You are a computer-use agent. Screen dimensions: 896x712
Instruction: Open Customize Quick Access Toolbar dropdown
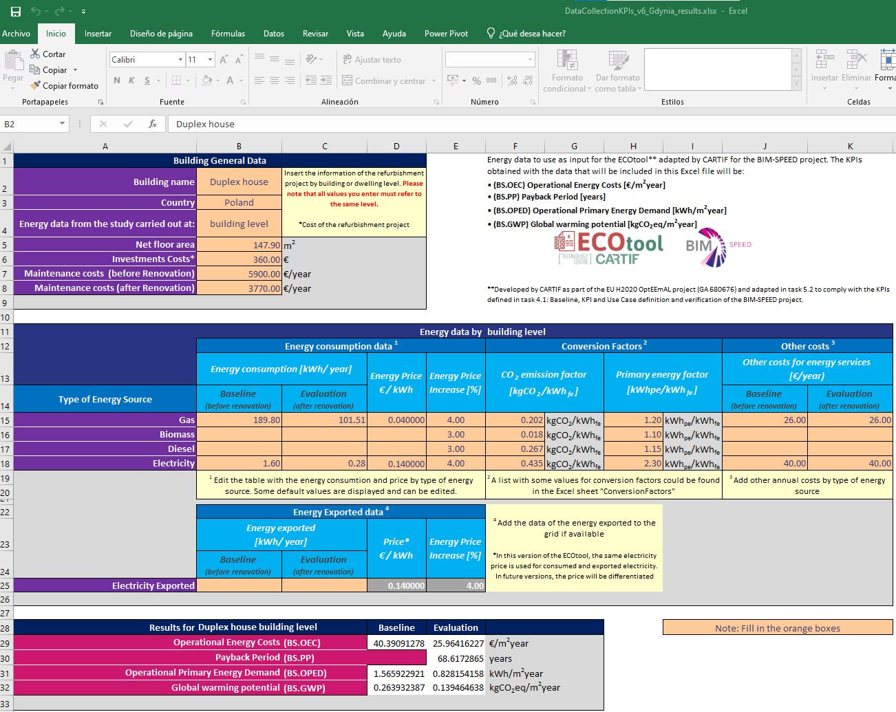tap(83, 12)
